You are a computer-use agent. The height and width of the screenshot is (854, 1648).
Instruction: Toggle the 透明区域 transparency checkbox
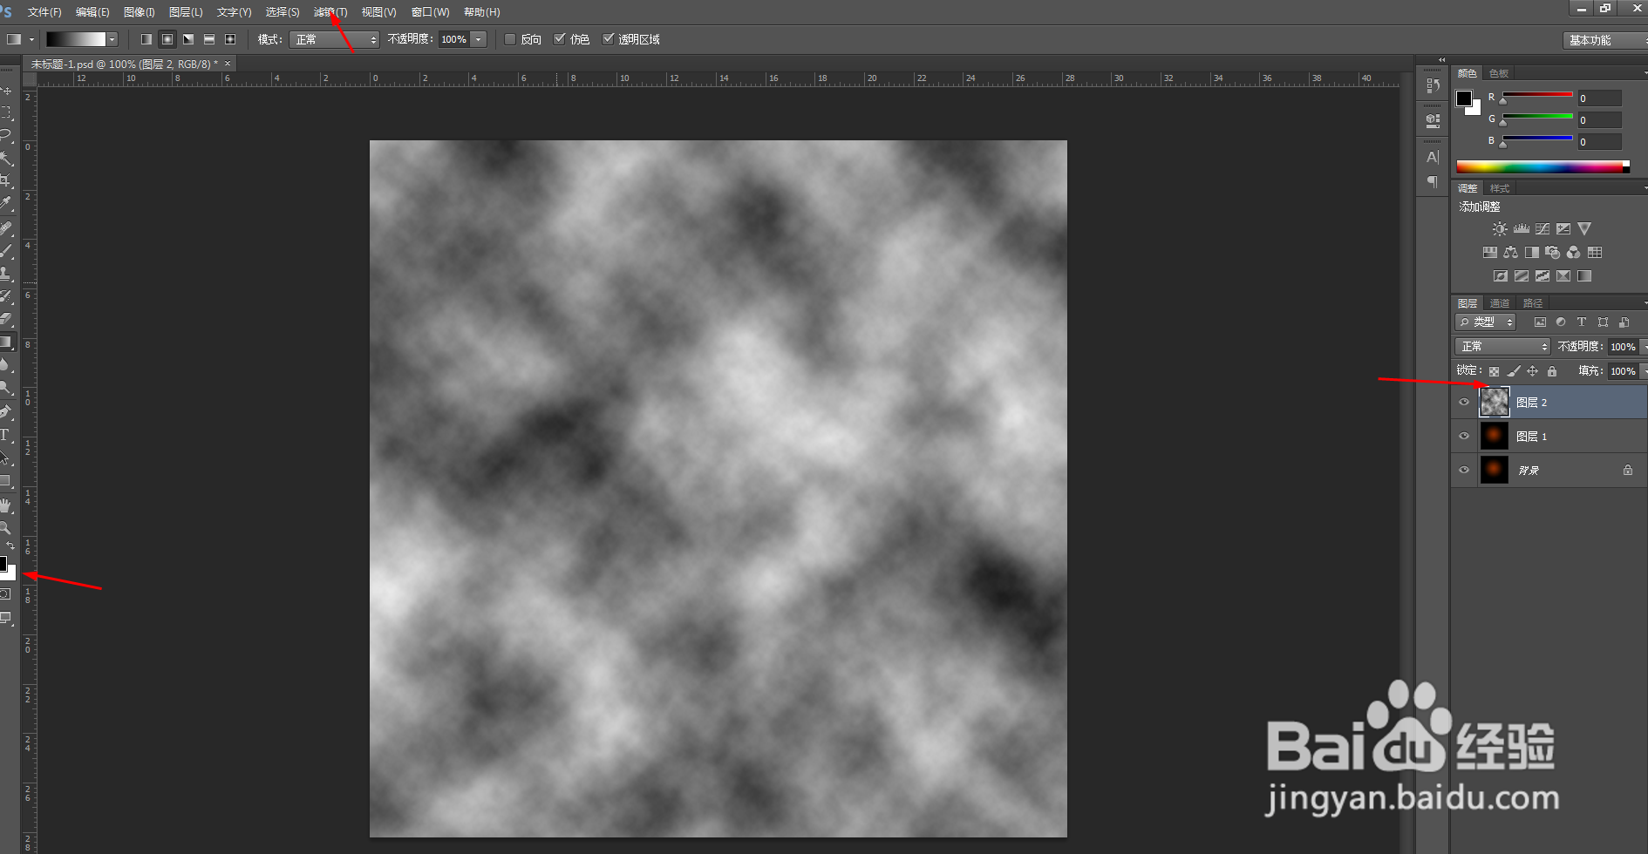point(609,39)
